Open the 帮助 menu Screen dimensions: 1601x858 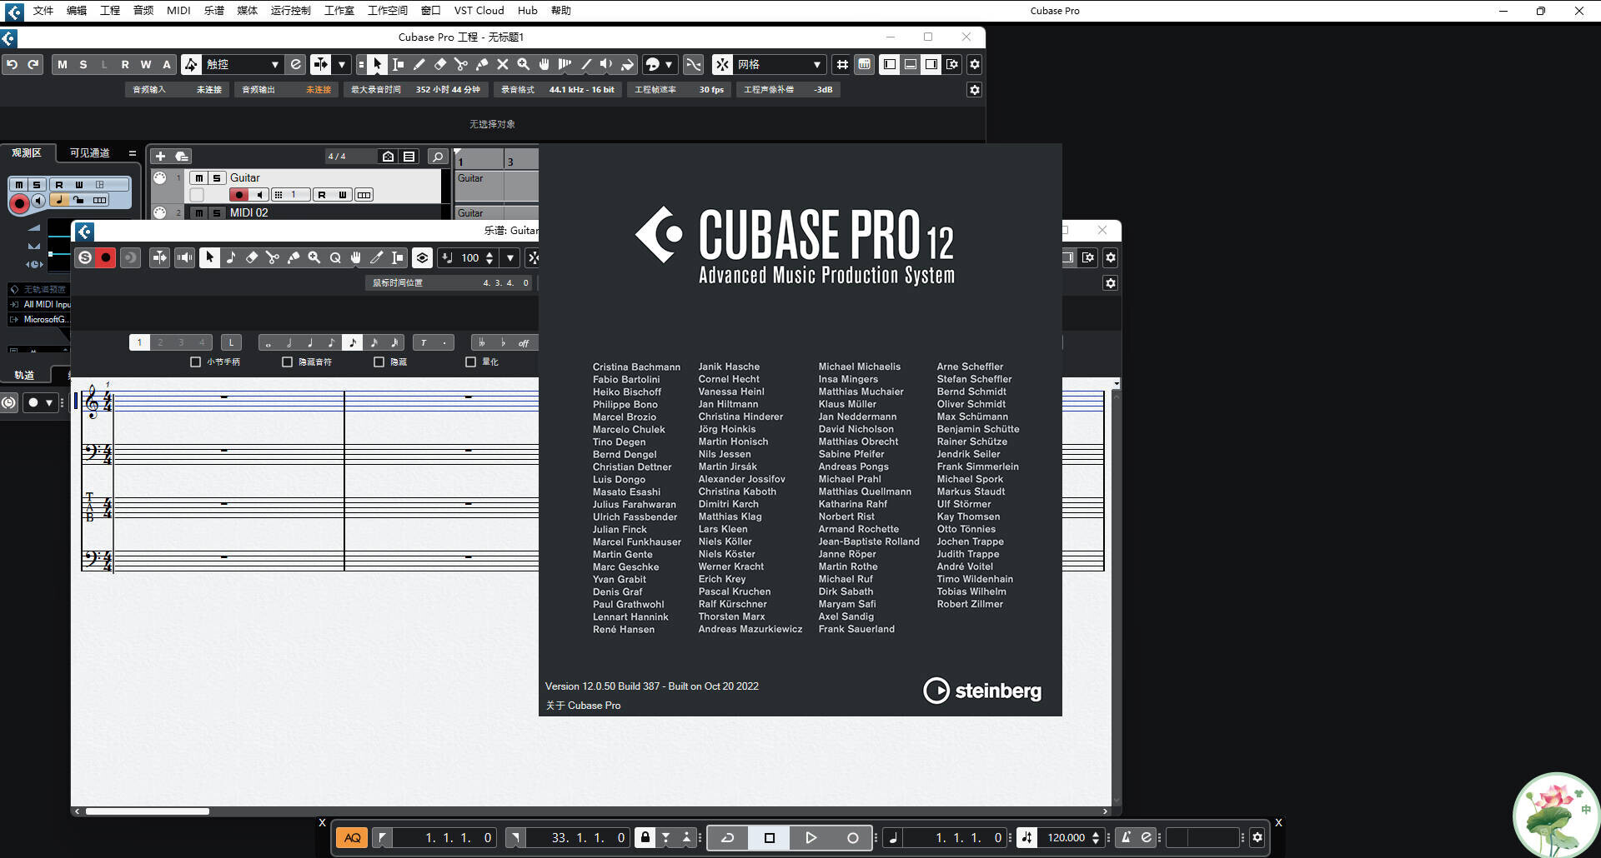tap(561, 11)
